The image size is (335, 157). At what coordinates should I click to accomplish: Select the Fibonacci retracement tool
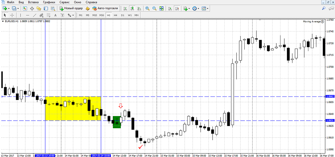tap(48, 15)
